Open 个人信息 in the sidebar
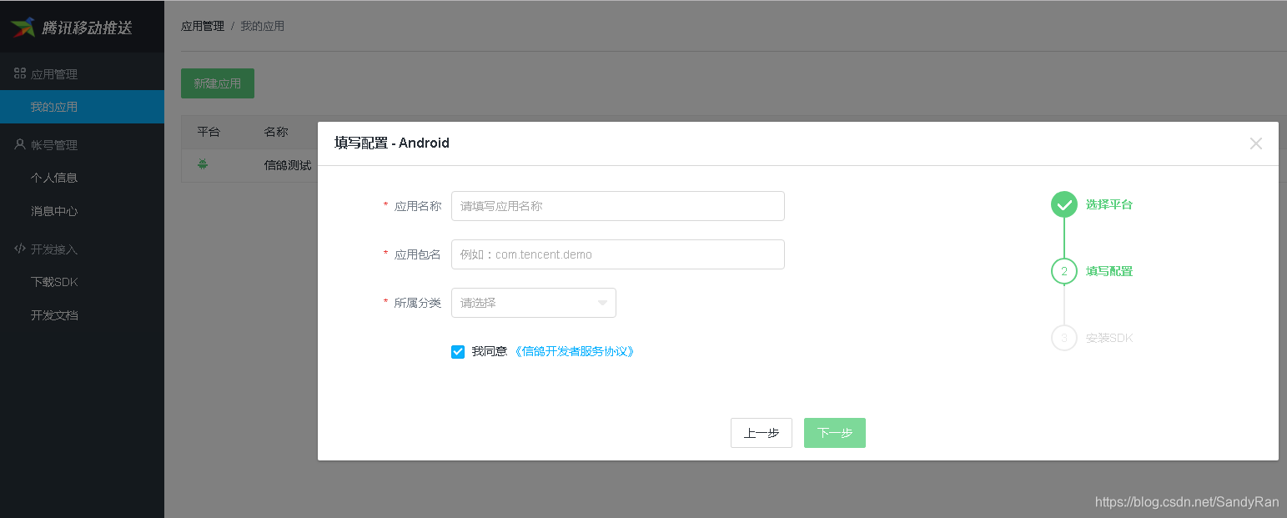The image size is (1287, 518). [54, 178]
